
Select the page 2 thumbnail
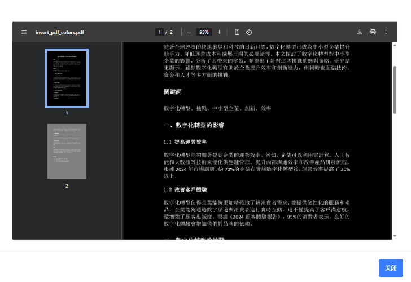[x=67, y=151]
